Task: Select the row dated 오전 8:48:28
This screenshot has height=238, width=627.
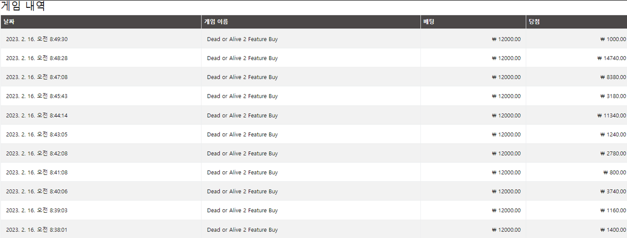Action: click(313, 58)
